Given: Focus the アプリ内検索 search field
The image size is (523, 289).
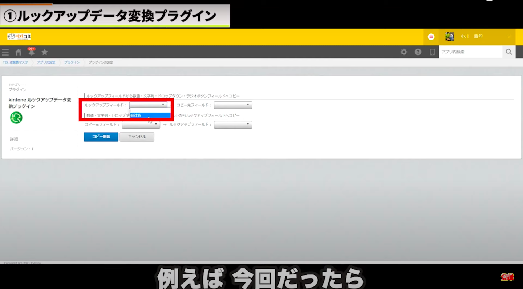Looking at the screenshot, I should click(x=470, y=52).
